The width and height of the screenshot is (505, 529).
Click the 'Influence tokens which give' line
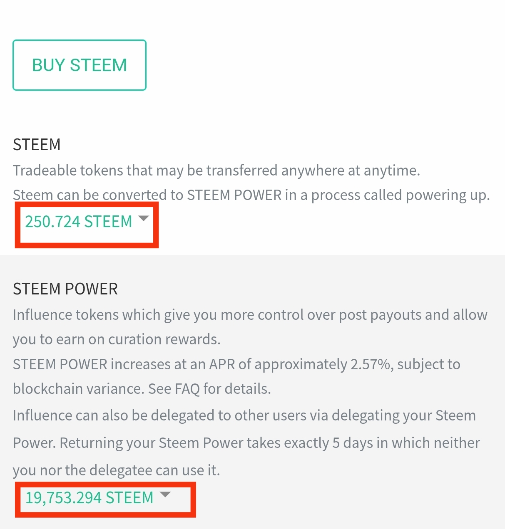[250, 315]
